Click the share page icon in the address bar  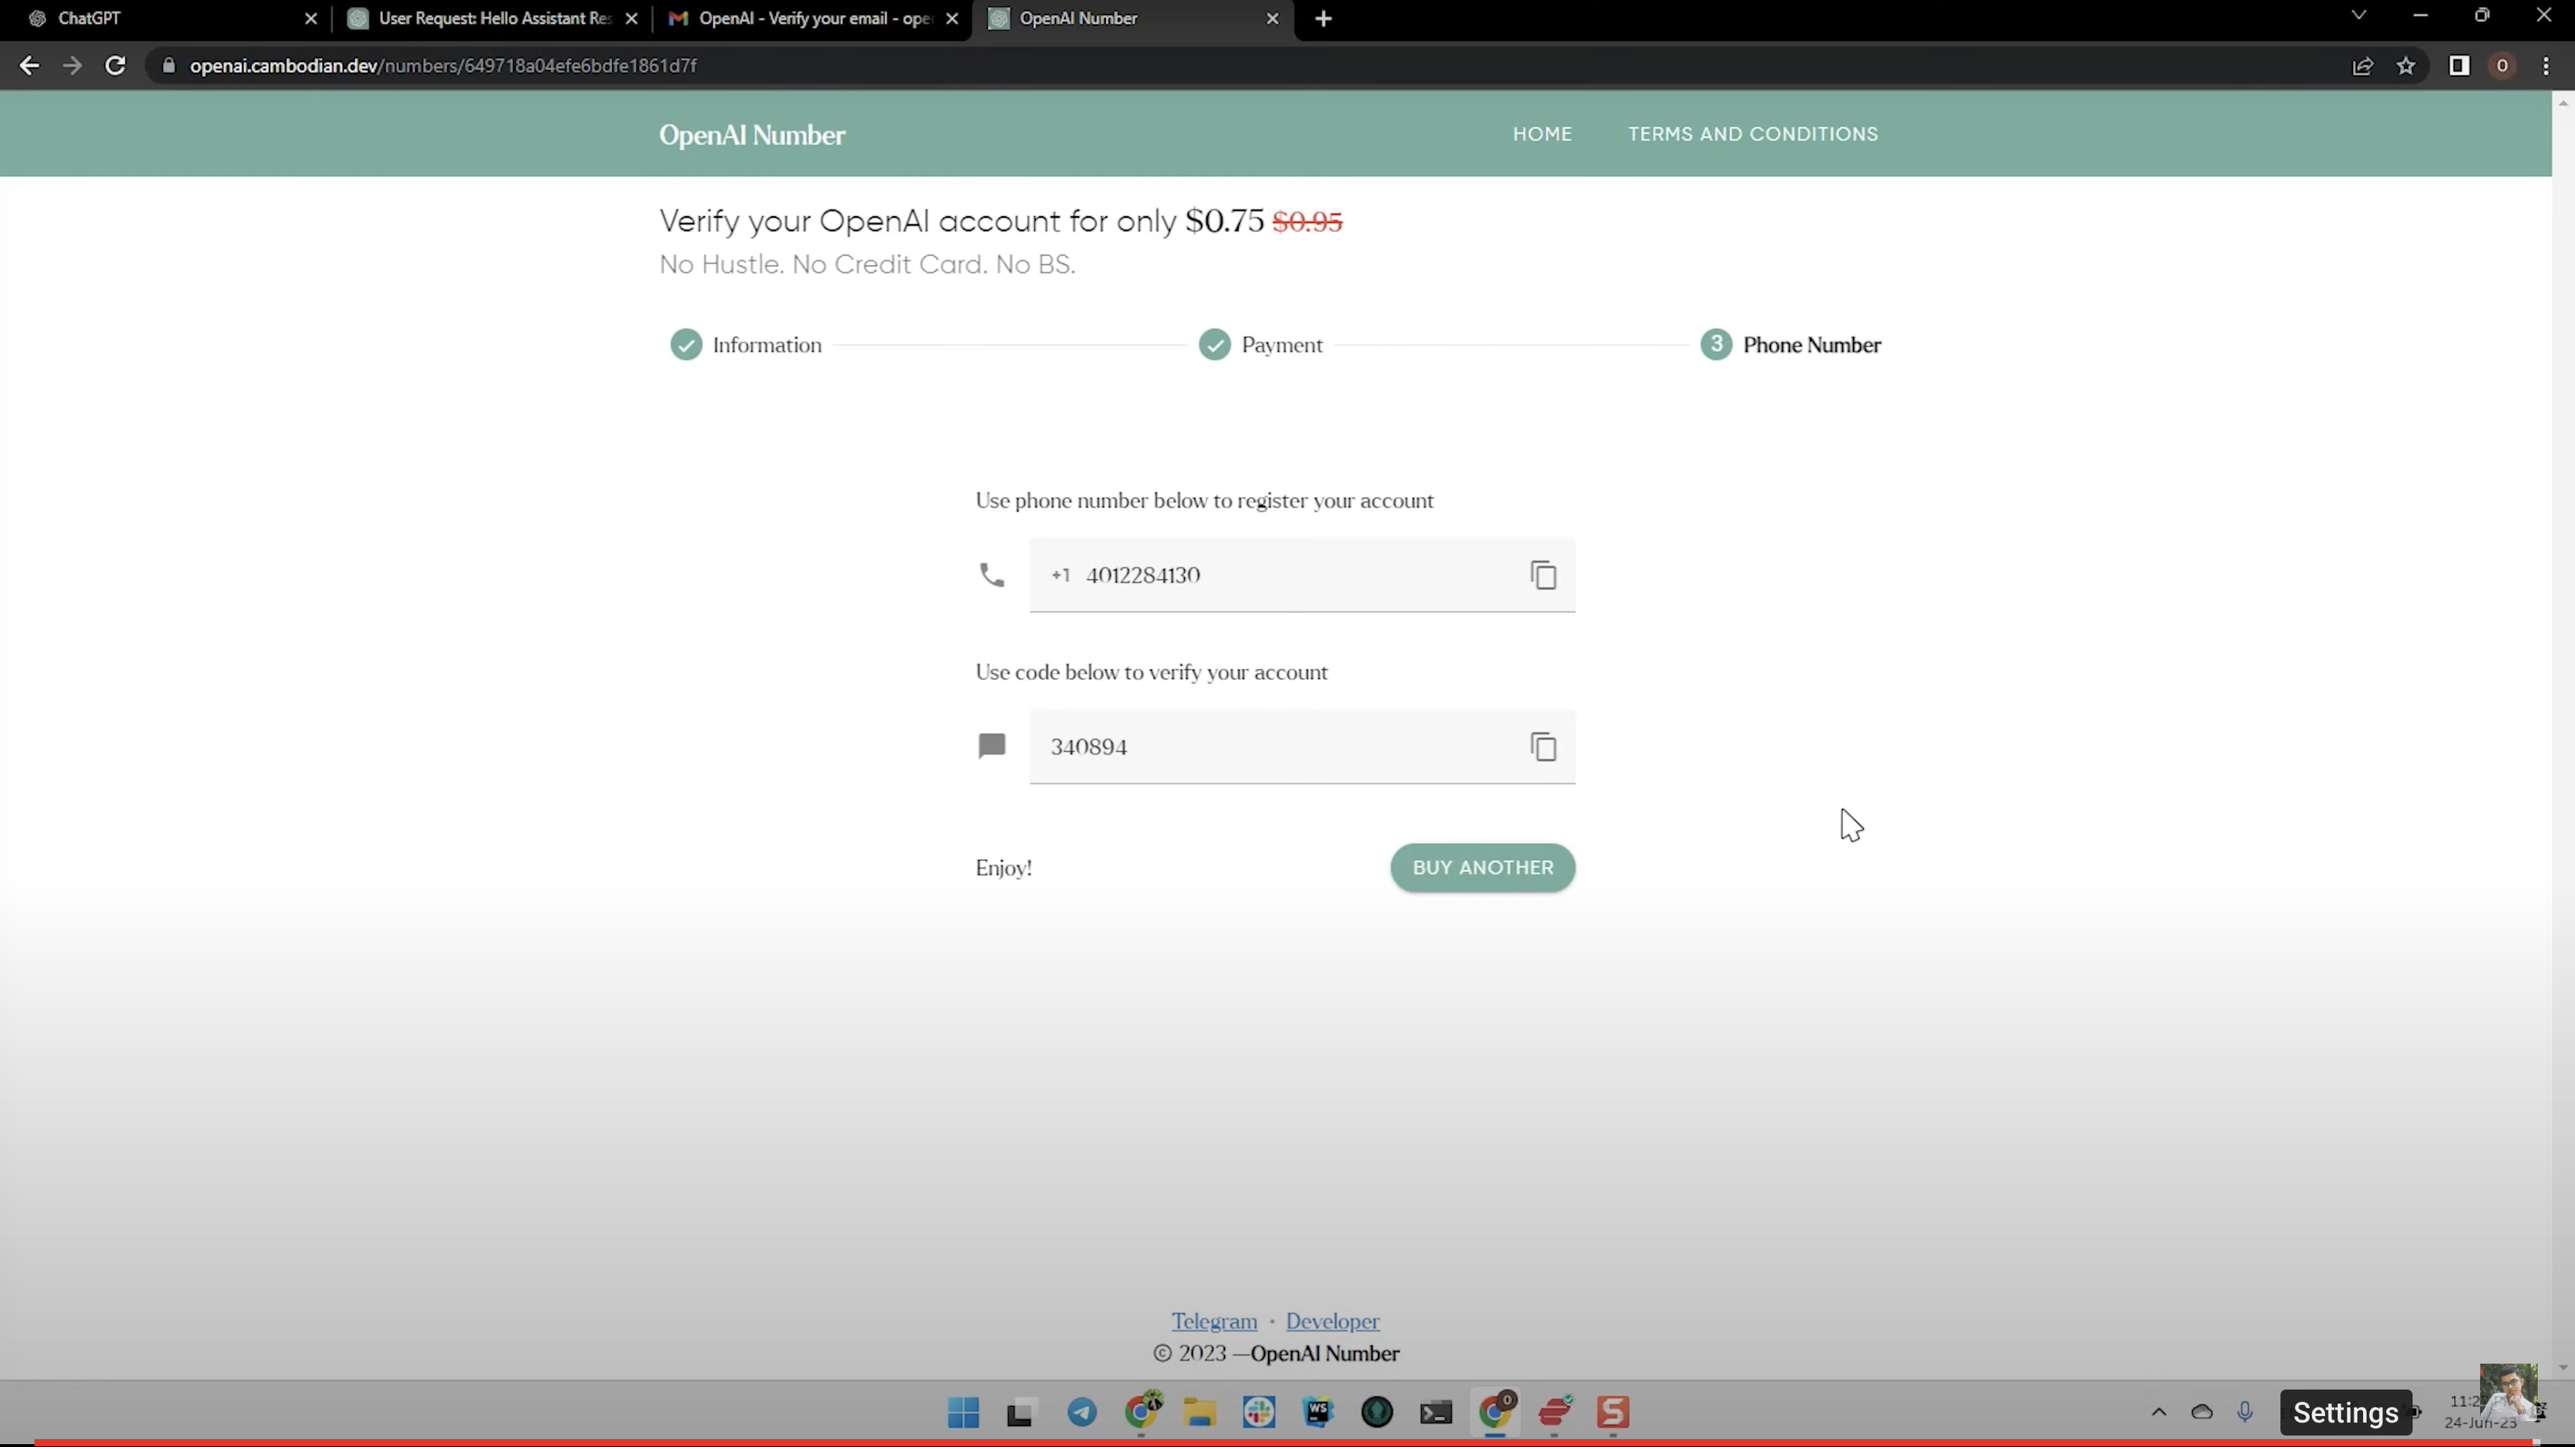(x=2363, y=66)
